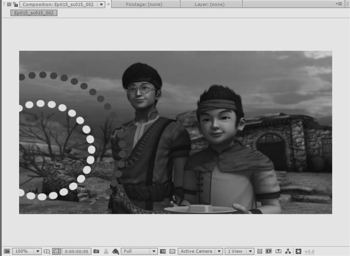This screenshot has width=350, height=256.
Task: Take a snapshot with the camera icon
Action: coord(96,251)
